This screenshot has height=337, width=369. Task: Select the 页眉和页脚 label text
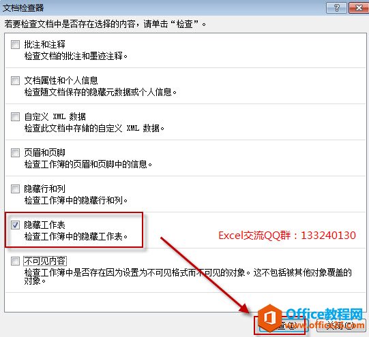point(45,153)
